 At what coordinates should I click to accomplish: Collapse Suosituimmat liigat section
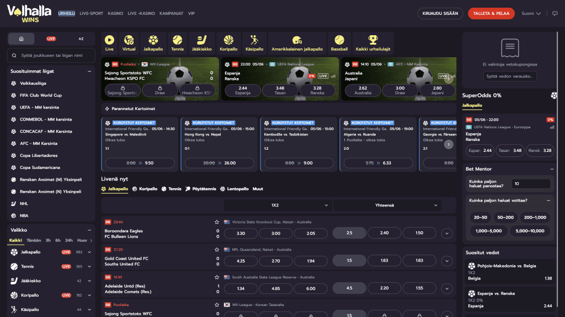point(89,71)
